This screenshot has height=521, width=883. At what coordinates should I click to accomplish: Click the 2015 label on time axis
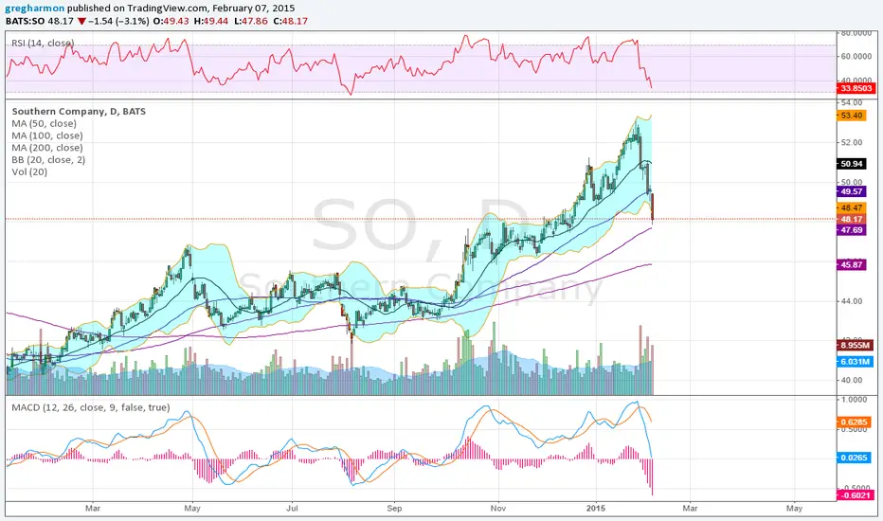click(x=596, y=508)
